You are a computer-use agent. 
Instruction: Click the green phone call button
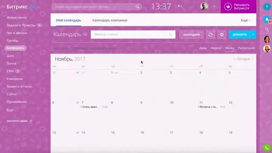click(x=267, y=148)
